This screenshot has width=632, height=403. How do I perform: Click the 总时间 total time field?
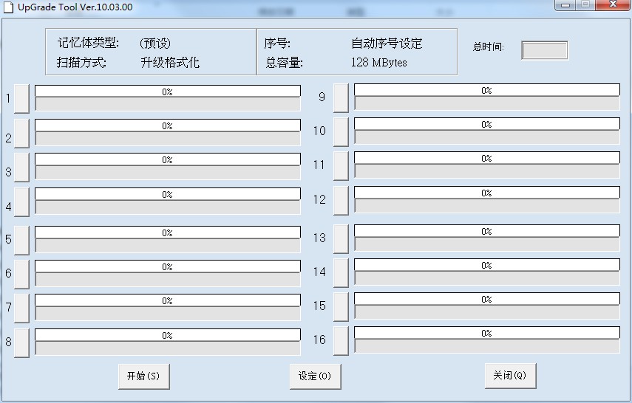[545, 50]
